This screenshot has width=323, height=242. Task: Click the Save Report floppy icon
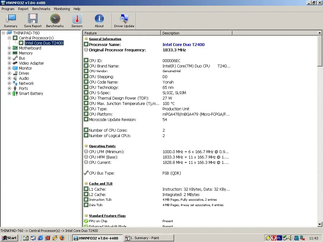coord(32,21)
